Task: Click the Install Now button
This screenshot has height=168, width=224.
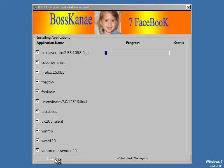Action: [54, 158]
